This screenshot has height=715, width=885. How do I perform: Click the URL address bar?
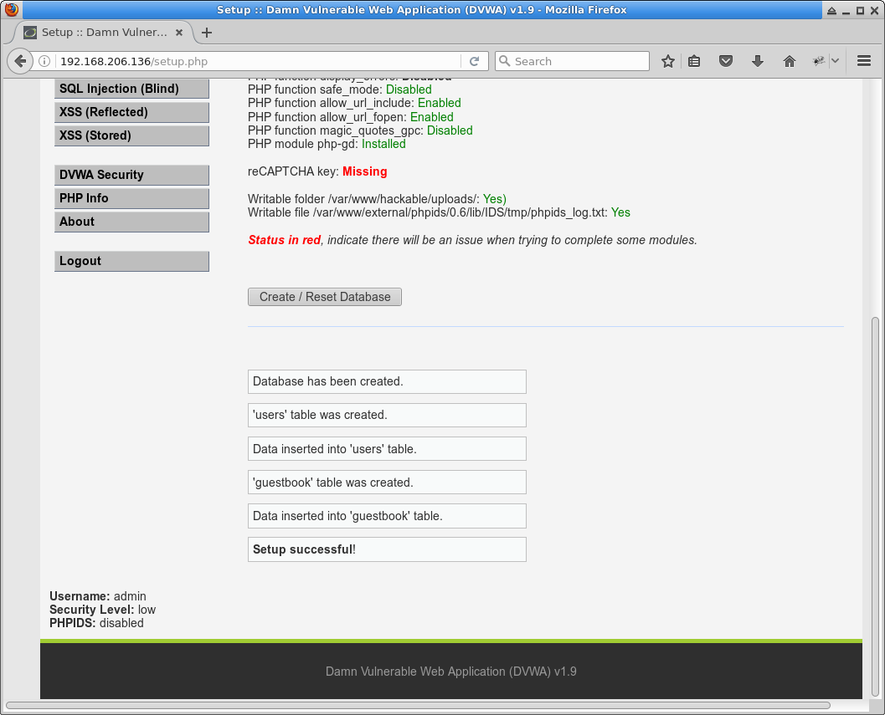pyautogui.click(x=257, y=61)
